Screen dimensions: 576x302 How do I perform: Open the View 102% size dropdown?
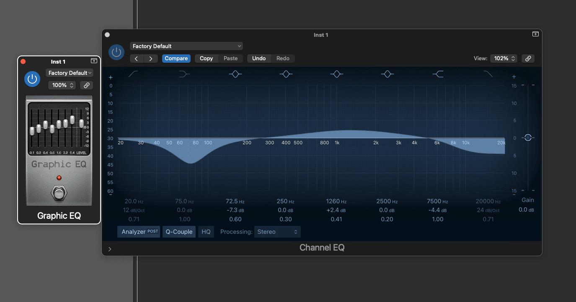click(x=504, y=59)
